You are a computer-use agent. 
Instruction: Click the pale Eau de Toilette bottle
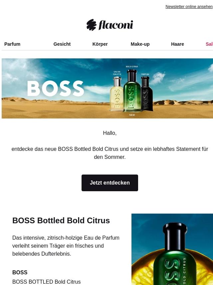(x=116, y=93)
